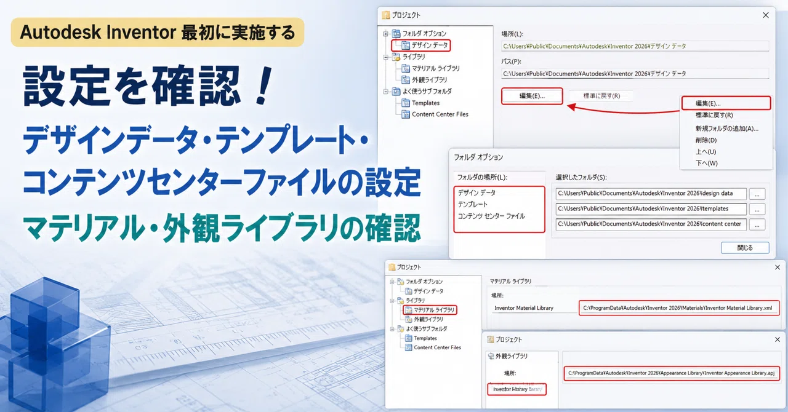Click browse button next to templates path
The height and width of the screenshot is (412, 788).
758,209
